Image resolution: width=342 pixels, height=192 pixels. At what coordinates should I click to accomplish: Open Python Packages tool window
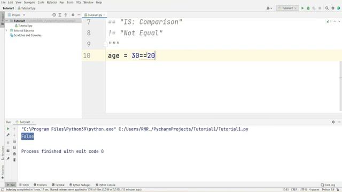click(x=80, y=185)
